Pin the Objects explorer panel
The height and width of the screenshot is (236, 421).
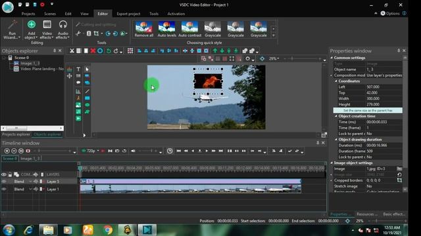tap(55, 50)
